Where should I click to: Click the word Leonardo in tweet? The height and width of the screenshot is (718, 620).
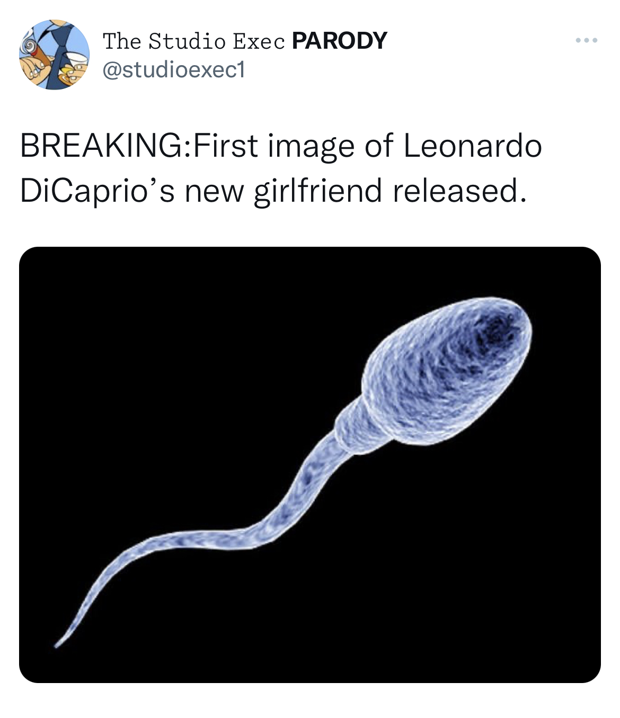pos(473,146)
